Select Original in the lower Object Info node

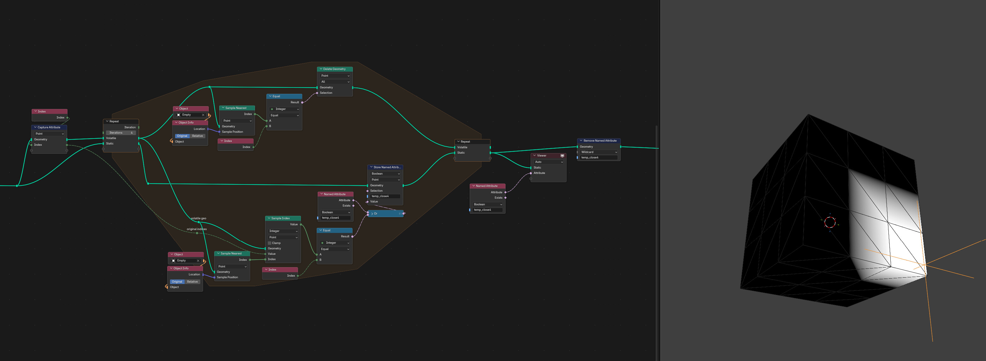coord(177,282)
